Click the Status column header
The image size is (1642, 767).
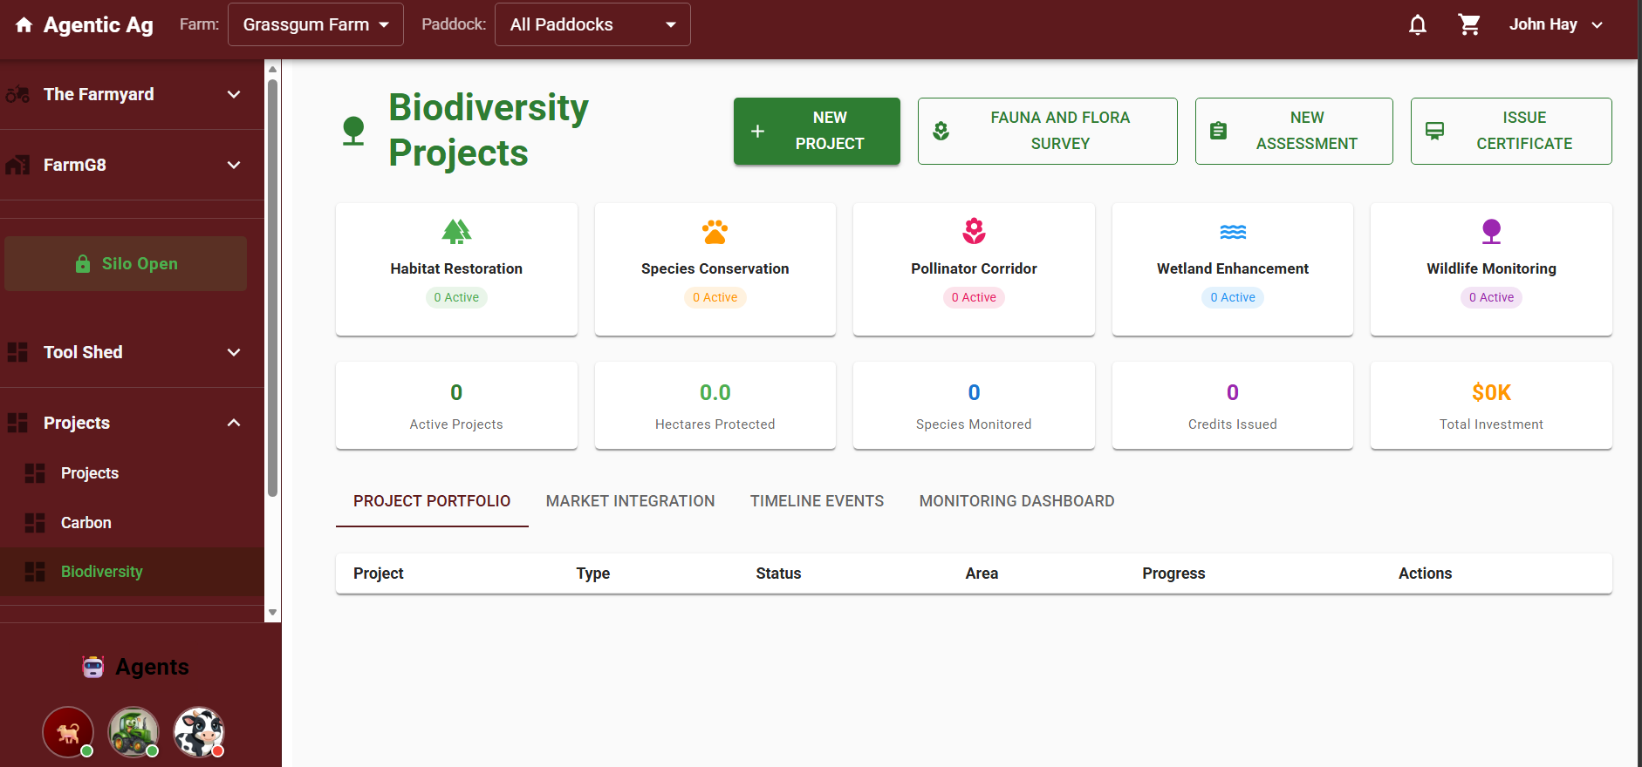pyautogui.click(x=778, y=574)
